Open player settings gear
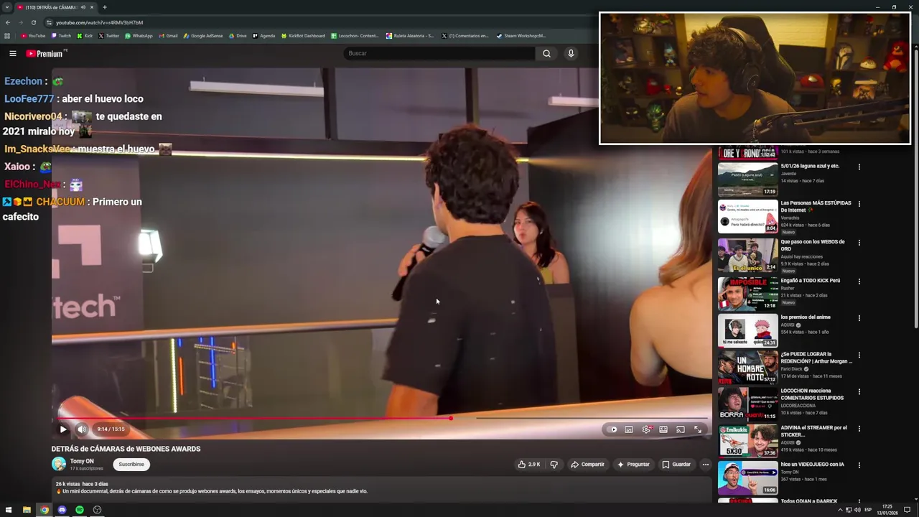Screen dimensions: 919x517 [x=646, y=429]
